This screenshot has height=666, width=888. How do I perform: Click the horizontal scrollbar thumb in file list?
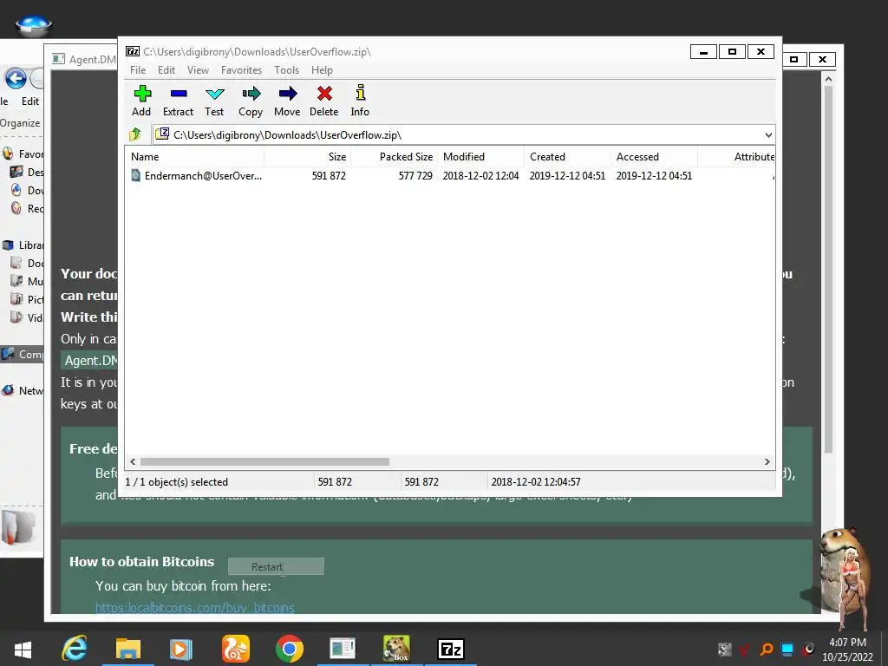pos(264,461)
